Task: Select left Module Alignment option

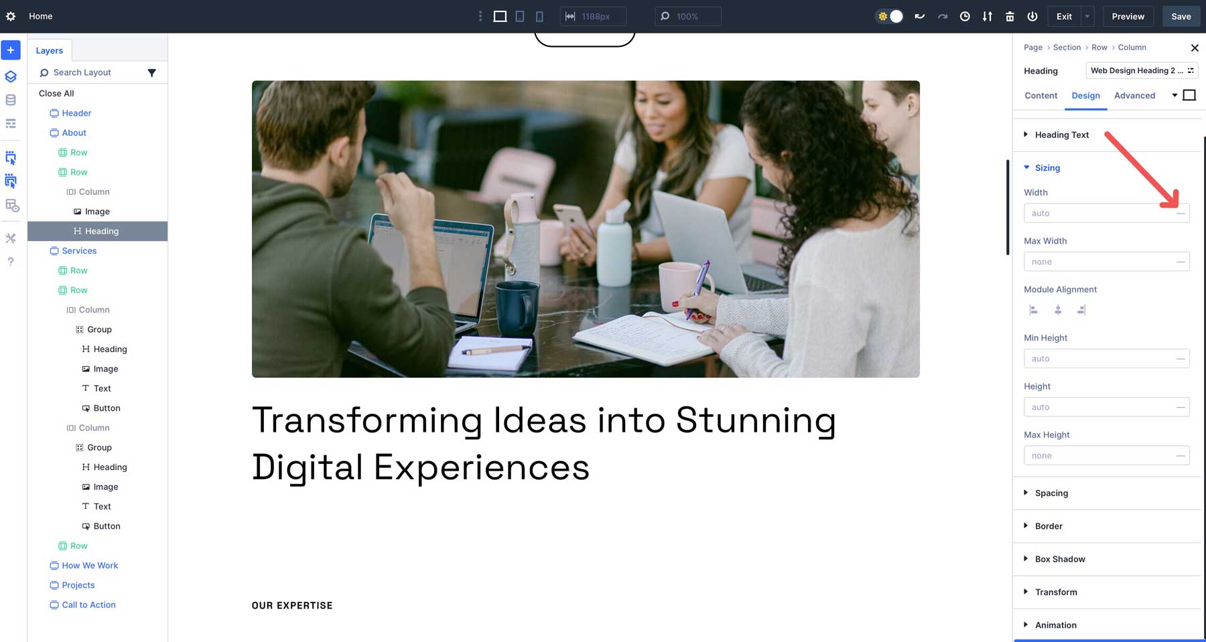Action: pos(1034,310)
